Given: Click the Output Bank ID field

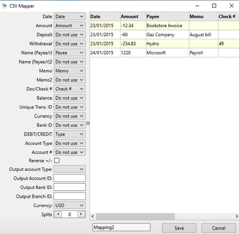Looking at the screenshot, I should 69,187.
